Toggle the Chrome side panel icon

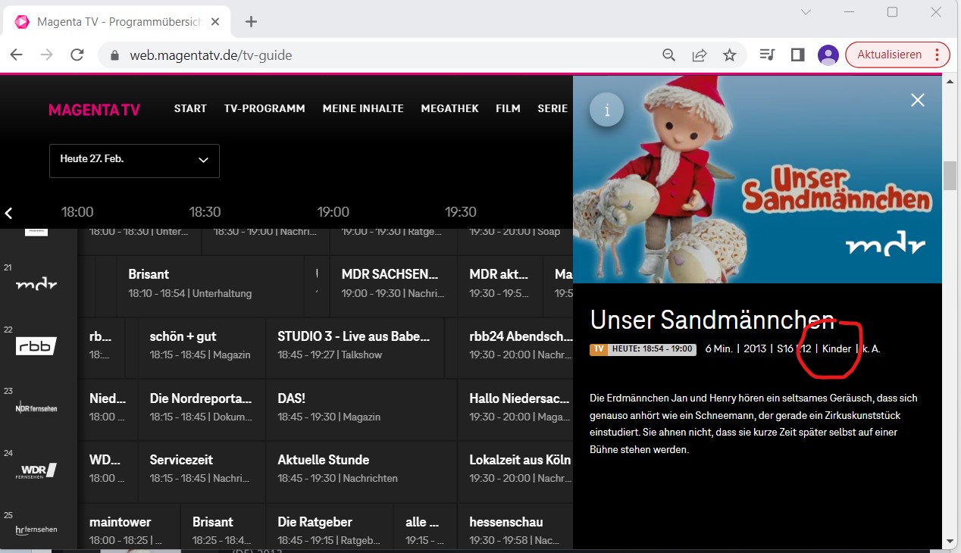pyautogui.click(x=797, y=55)
